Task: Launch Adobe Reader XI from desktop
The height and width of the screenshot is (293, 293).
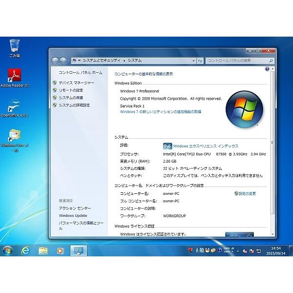Action: pos(15,76)
